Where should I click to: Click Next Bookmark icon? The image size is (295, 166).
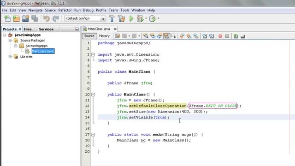point(189,36)
